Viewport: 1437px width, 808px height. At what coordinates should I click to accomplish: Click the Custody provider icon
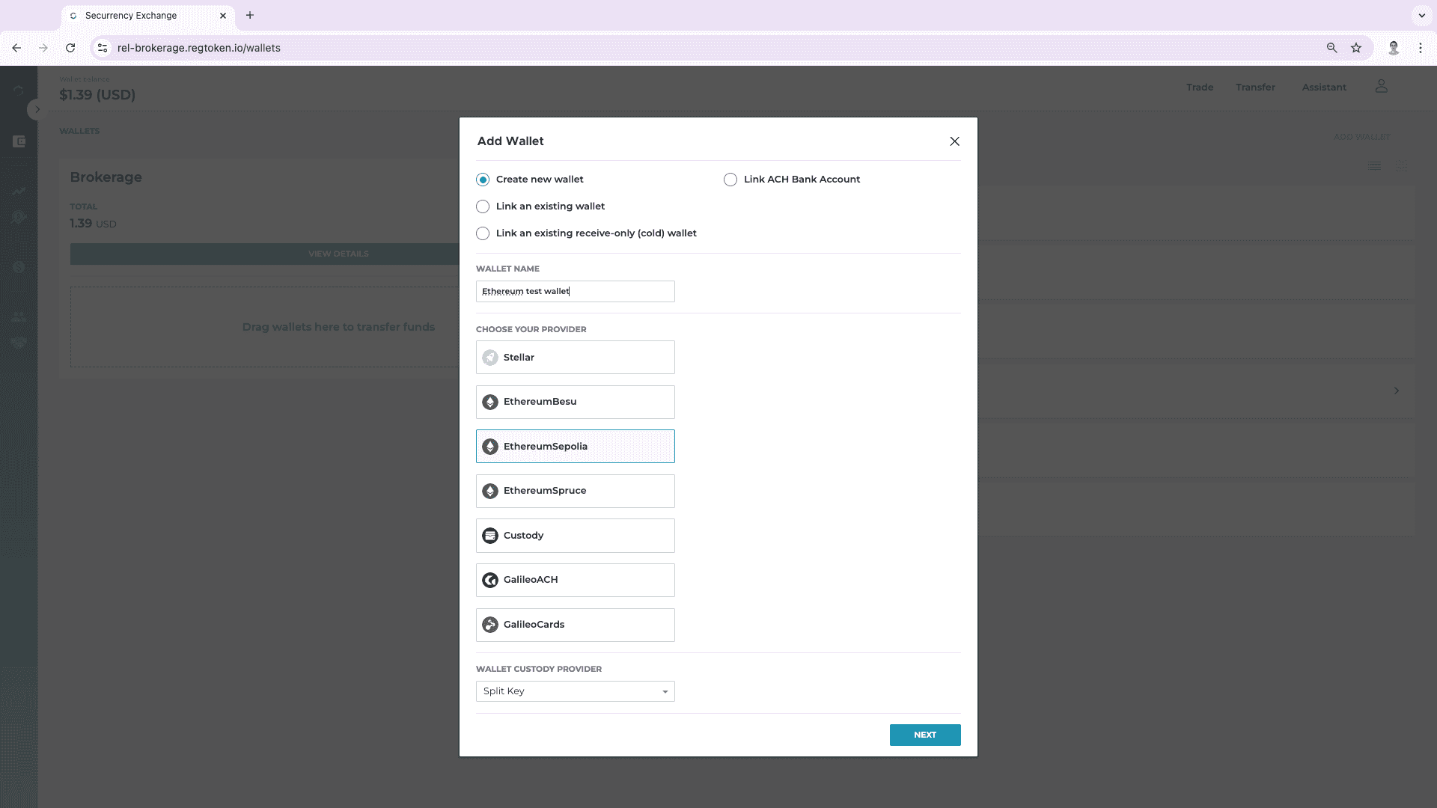click(x=490, y=536)
